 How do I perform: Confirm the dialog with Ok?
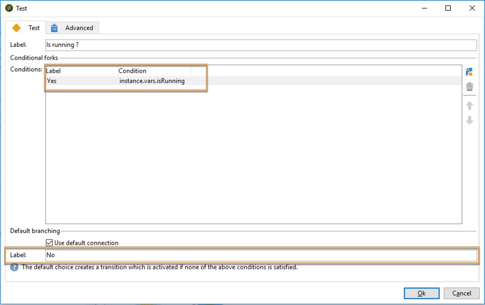(421, 293)
